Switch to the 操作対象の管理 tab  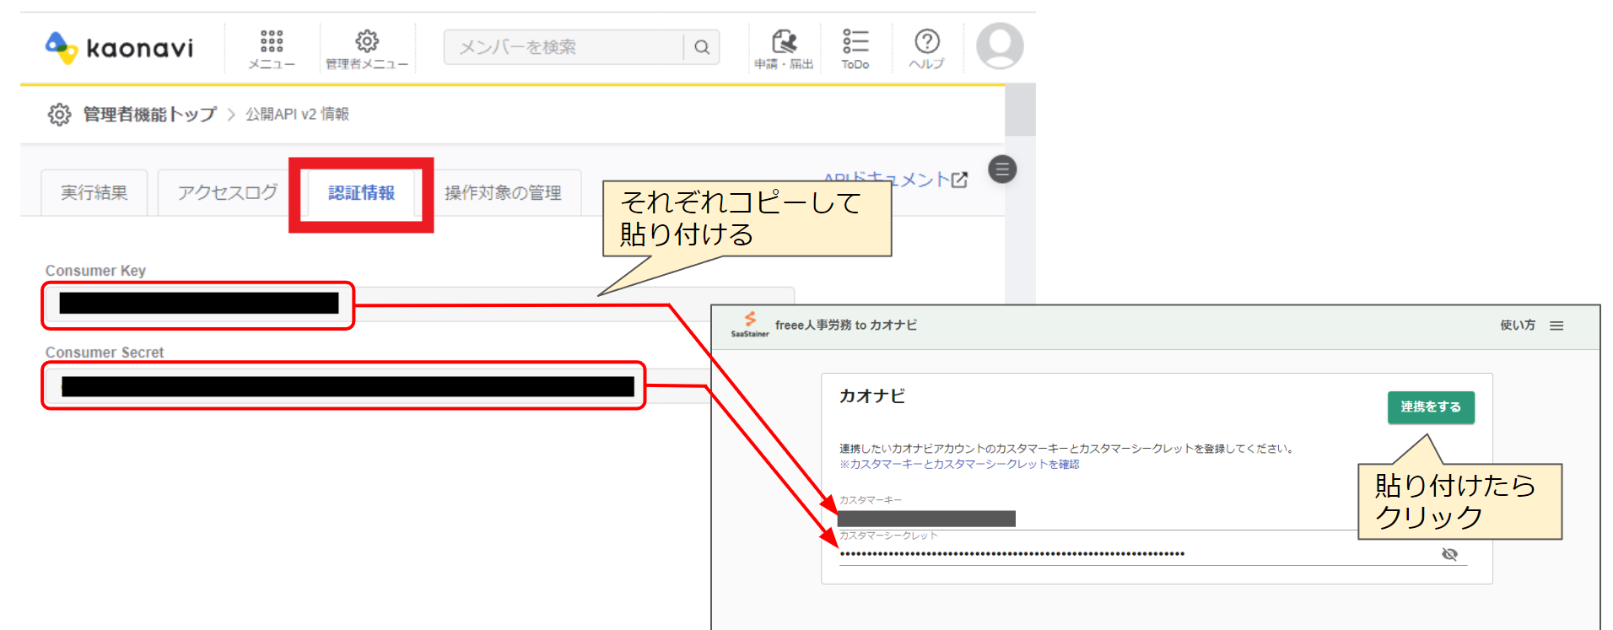coord(503,192)
